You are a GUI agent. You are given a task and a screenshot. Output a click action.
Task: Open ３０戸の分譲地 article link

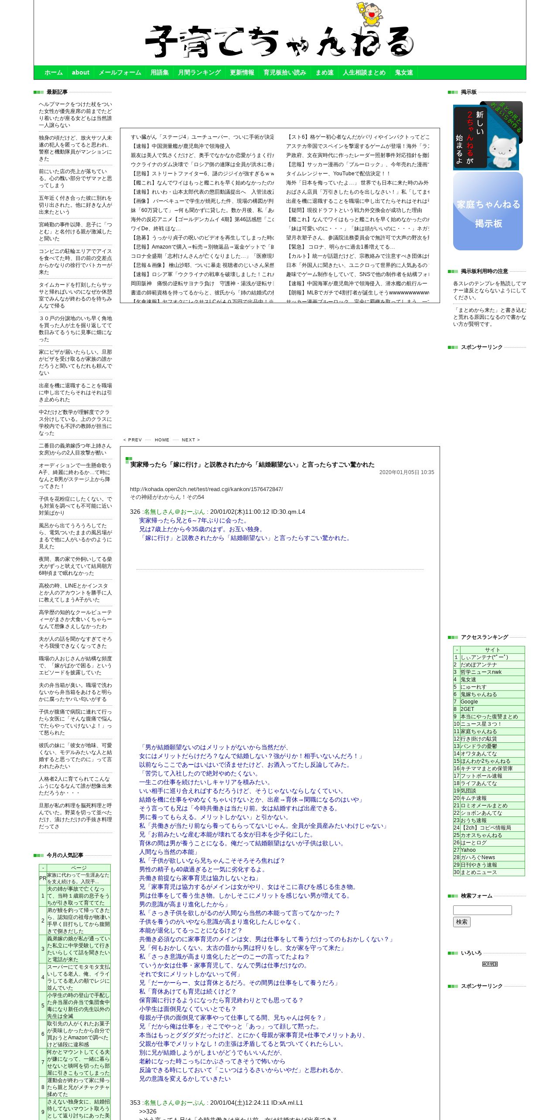coord(75,329)
